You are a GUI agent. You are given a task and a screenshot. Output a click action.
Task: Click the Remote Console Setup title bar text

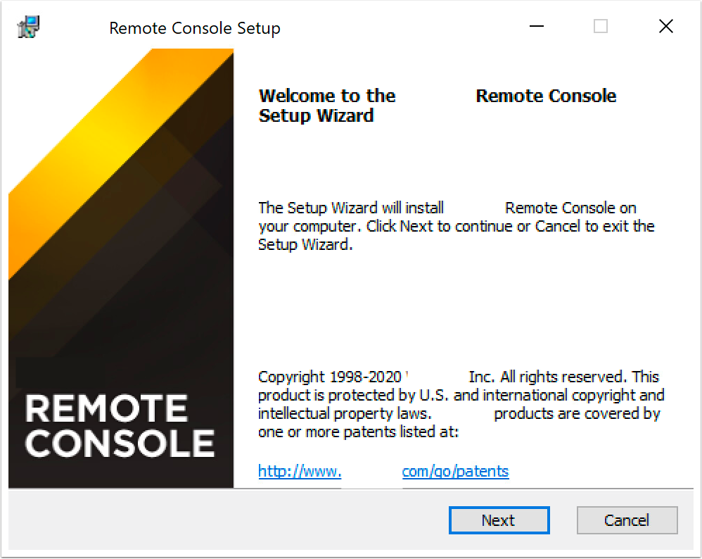[194, 28]
